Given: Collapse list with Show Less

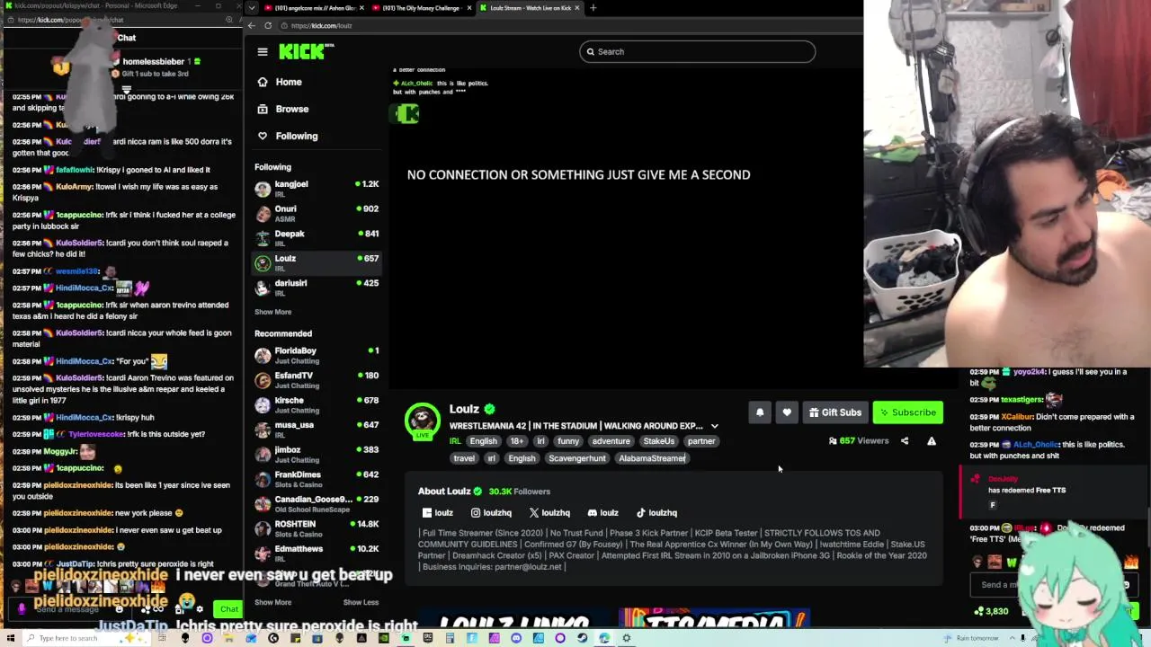Looking at the screenshot, I should (361, 602).
